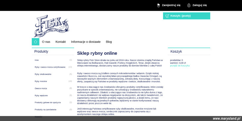Open the Blog menu item
The image size is (242, 121).
(x=109, y=42)
